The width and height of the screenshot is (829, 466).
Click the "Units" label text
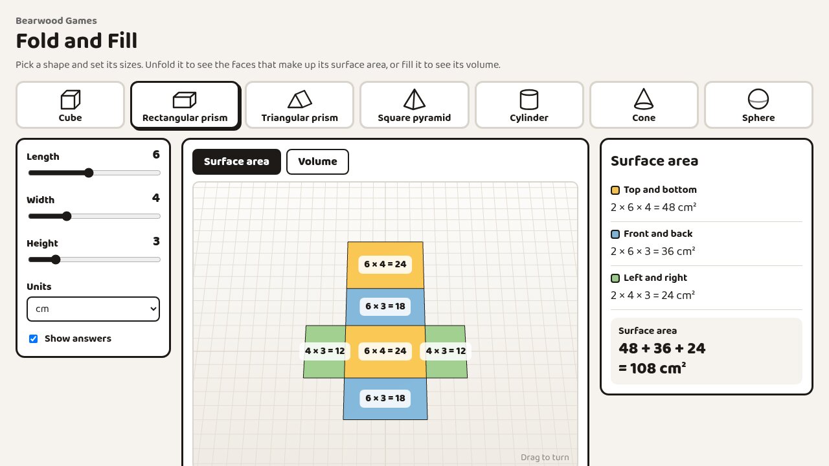[x=39, y=287]
